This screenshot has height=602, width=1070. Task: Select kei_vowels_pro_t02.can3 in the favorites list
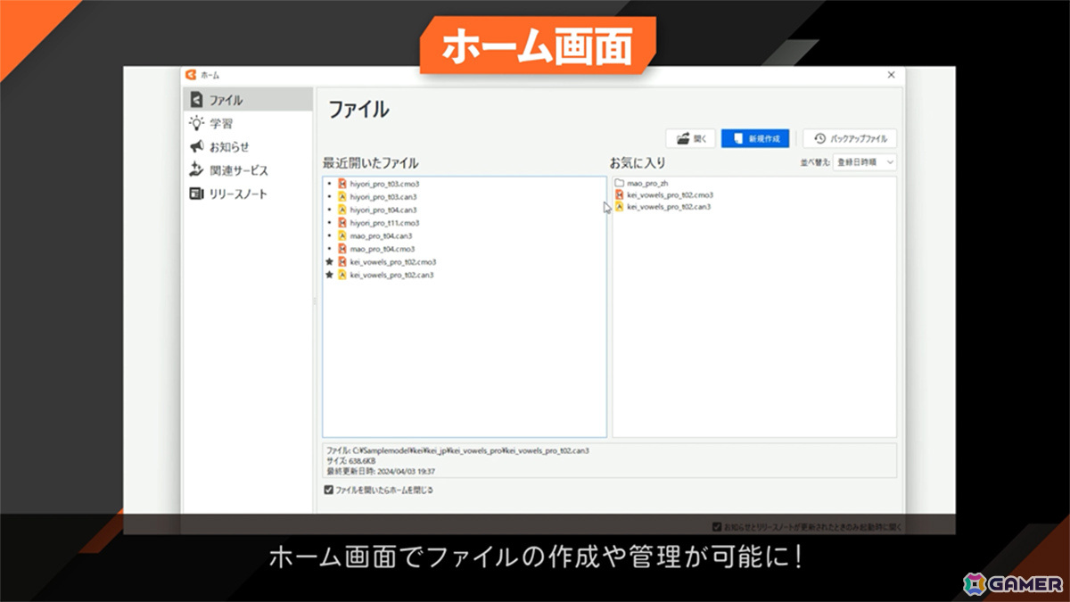[x=668, y=207]
